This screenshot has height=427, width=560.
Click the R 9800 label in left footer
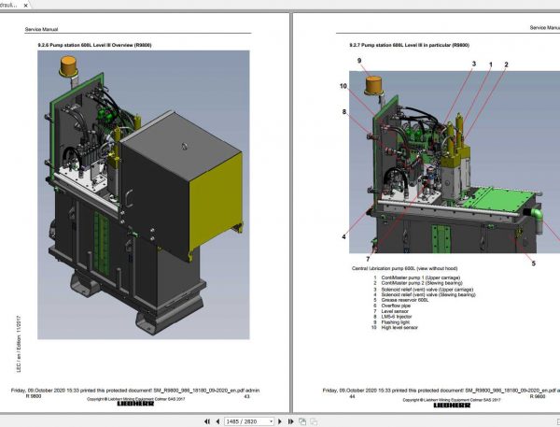[34, 396]
